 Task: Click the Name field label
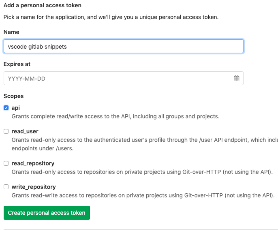point(11,32)
